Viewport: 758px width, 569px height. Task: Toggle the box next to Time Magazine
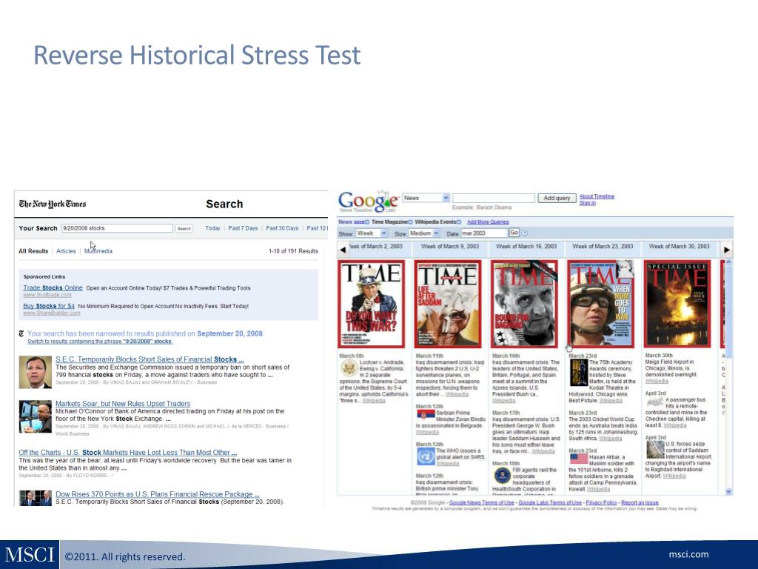click(410, 222)
